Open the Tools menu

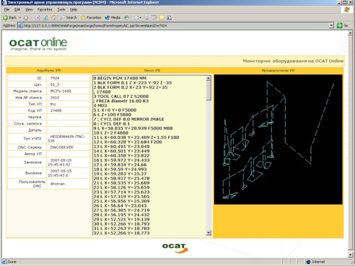[x=61, y=9]
